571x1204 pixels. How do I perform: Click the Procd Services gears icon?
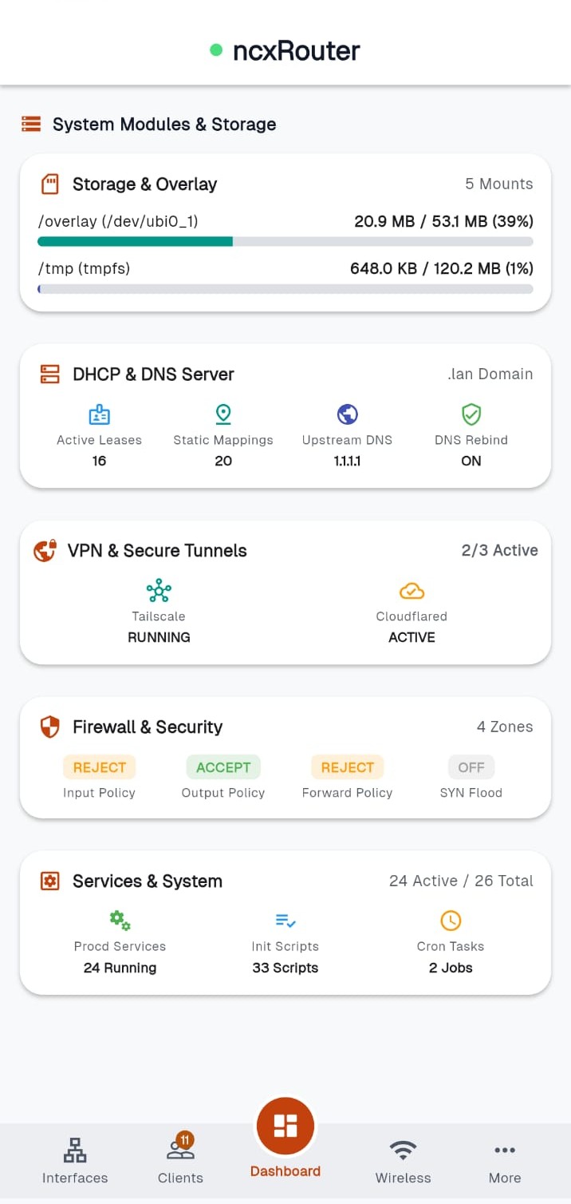pos(120,921)
